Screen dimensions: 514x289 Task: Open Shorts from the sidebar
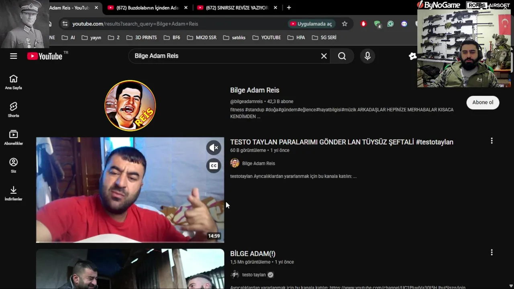(x=14, y=110)
